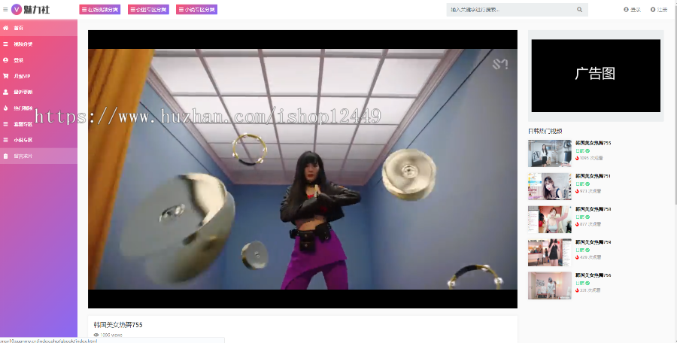The image size is (677, 343).
Task: Open thumbnail of video with 331 views
Action: [x=550, y=286]
